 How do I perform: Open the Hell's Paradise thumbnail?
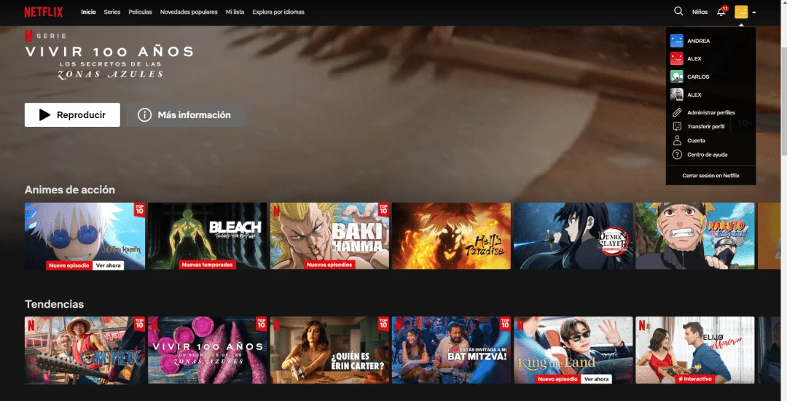coord(451,236)
